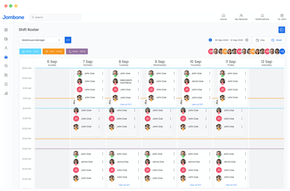Switch roster to Day view
This screenshot has width=290, height=191.
261,40
